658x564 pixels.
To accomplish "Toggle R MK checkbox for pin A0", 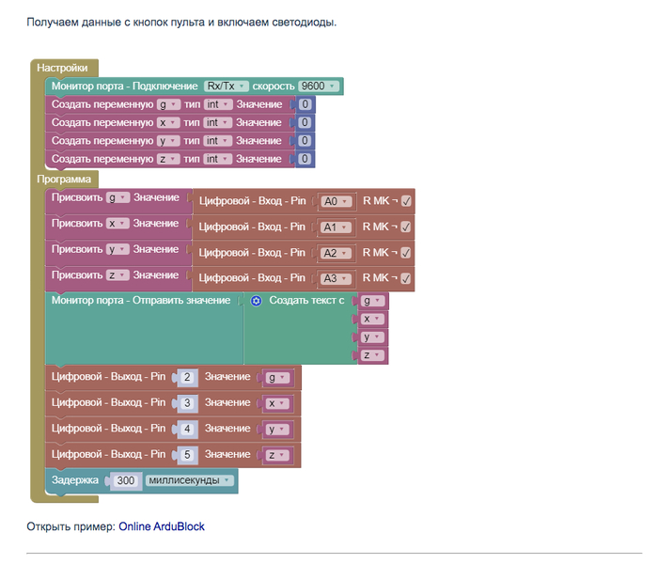I will pyautogui.click(x=406, y=200).
